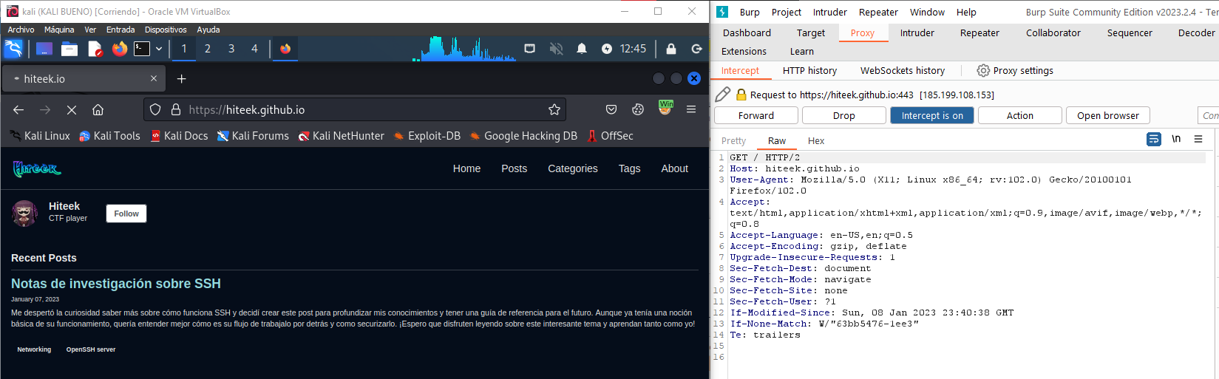Image resolution: width=1219 pixels, height=379 pixels.
Task: Click the Proxy settings gear icon
Action: click(x=982, y=71)
